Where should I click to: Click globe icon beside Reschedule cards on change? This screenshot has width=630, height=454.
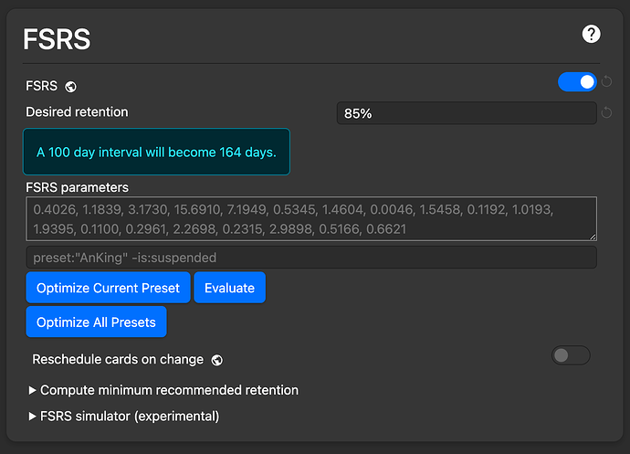tap(216, 360)
